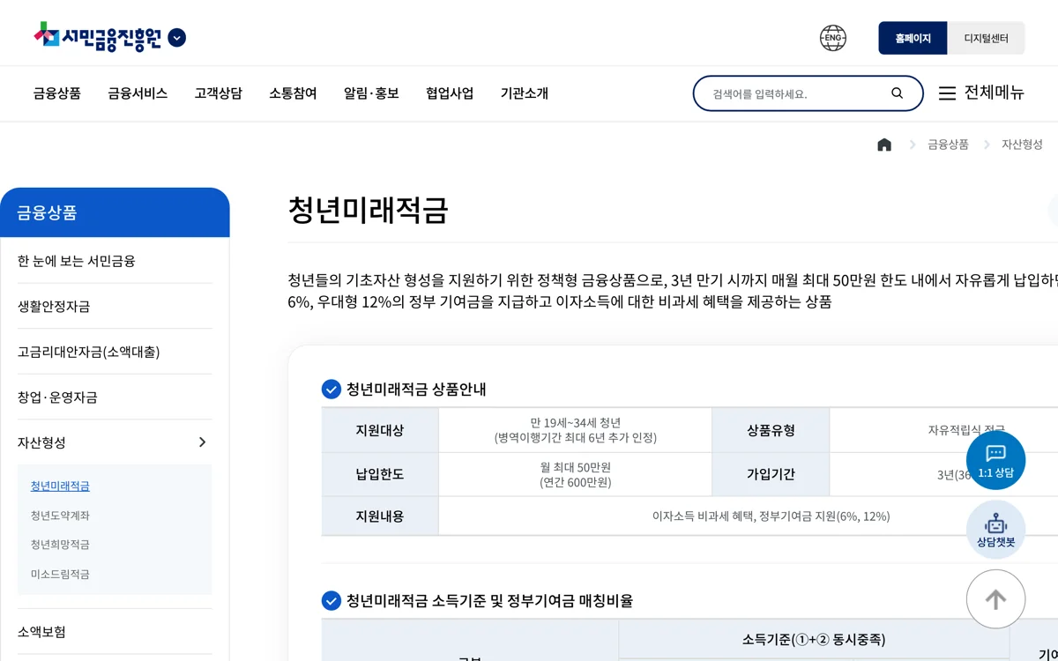Viewport: 1058px width, 661px height.
Task: Open the 금융상품 top menu
Action: pyautogui.click(x=57, y=93)
